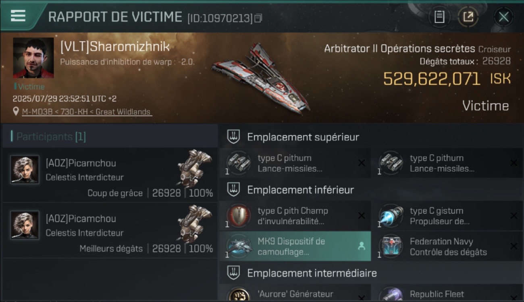Viewport: 524px width, 302px height.
Task: Open the [VLT]Sharomizhnik pilot name
Action: pos(115,46)
